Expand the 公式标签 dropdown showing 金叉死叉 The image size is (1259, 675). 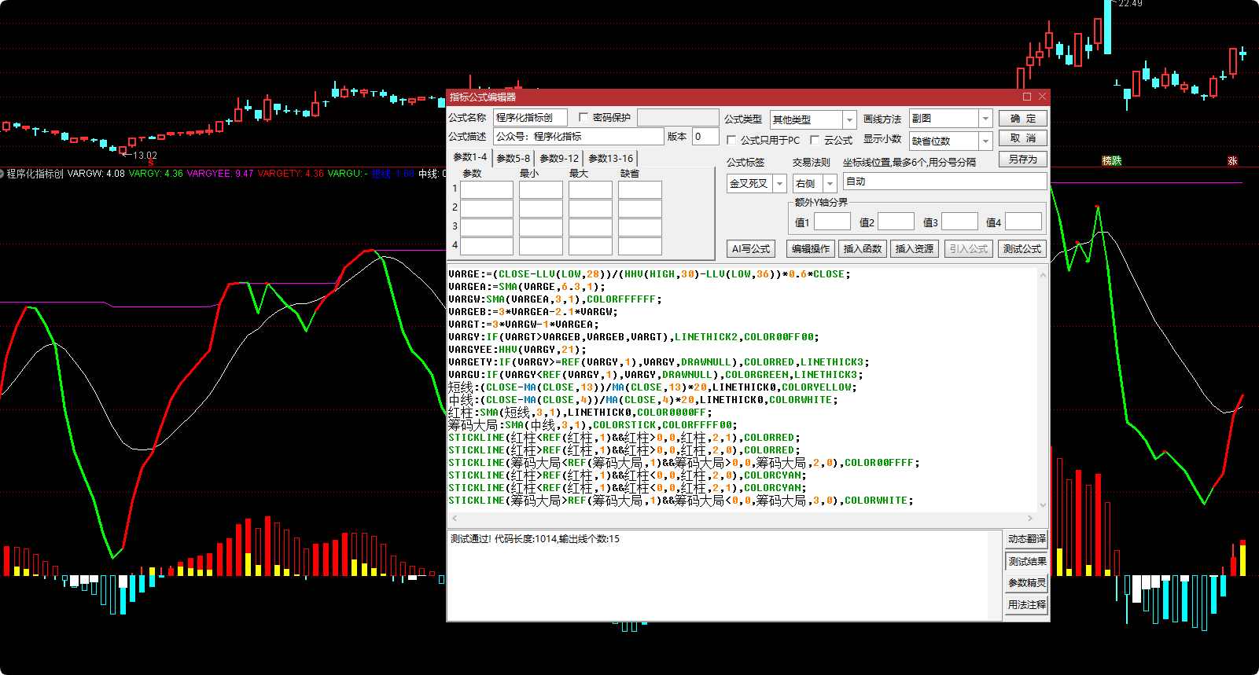pyautogui.click(x=779, y=183)
